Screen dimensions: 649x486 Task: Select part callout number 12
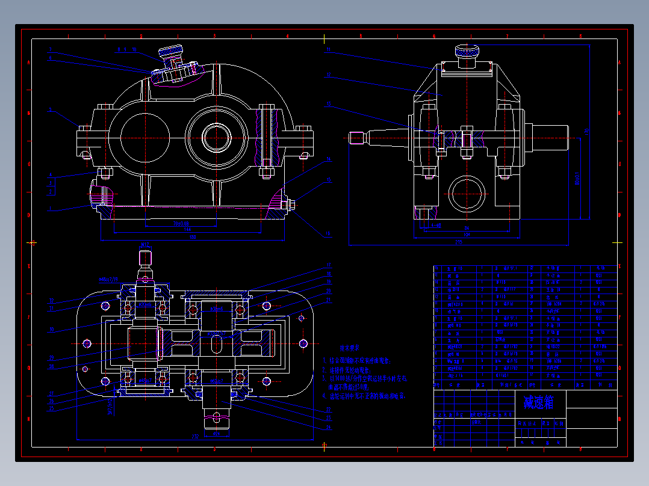328,75
